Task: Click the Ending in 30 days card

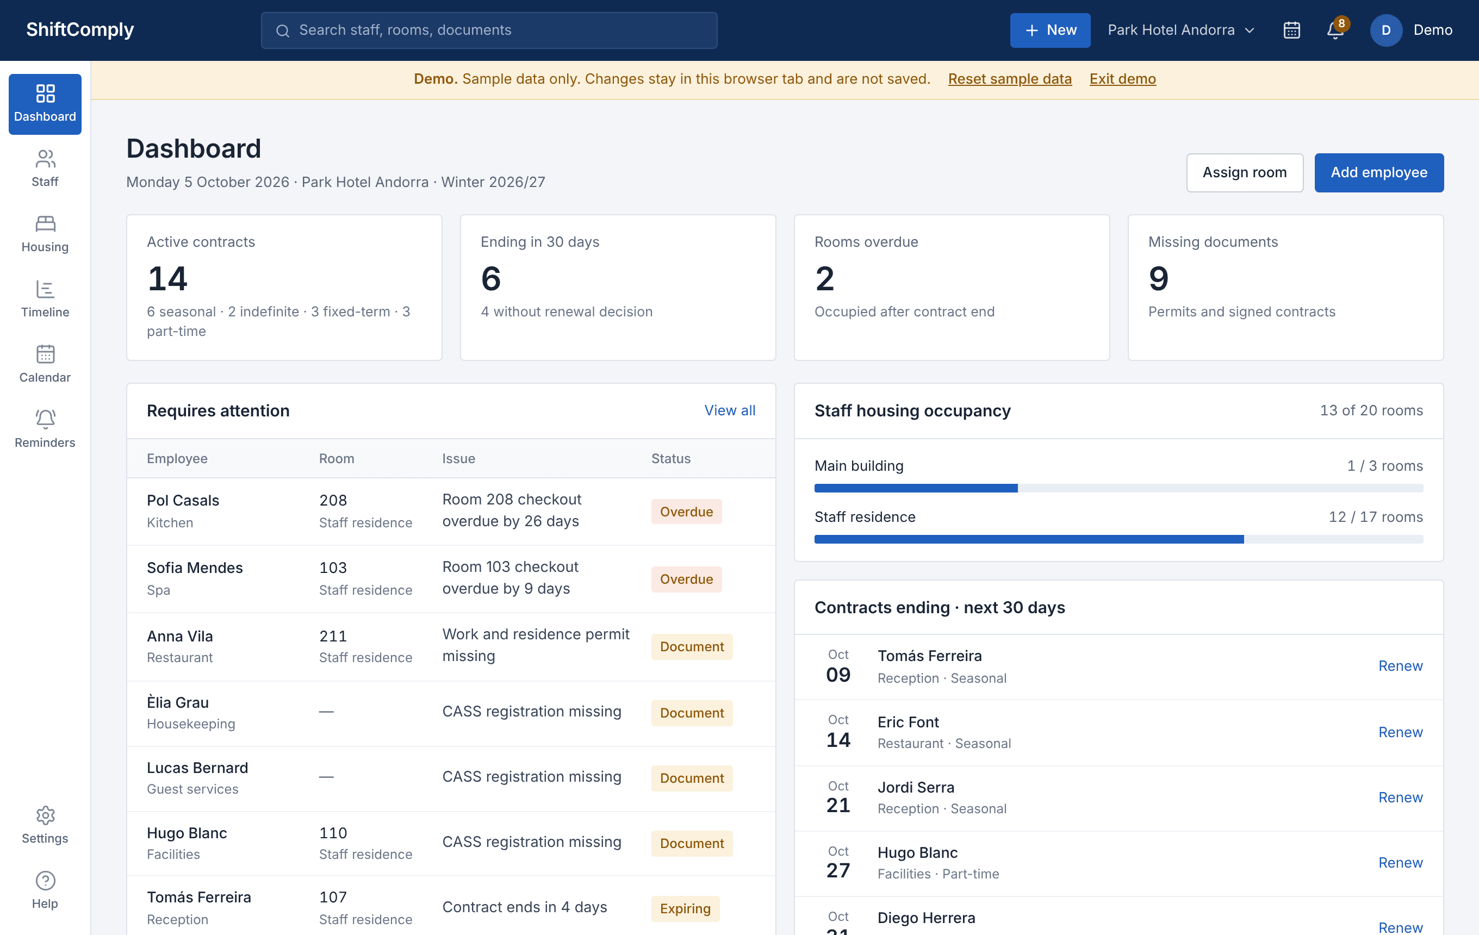Action: [x=618, y=288]
